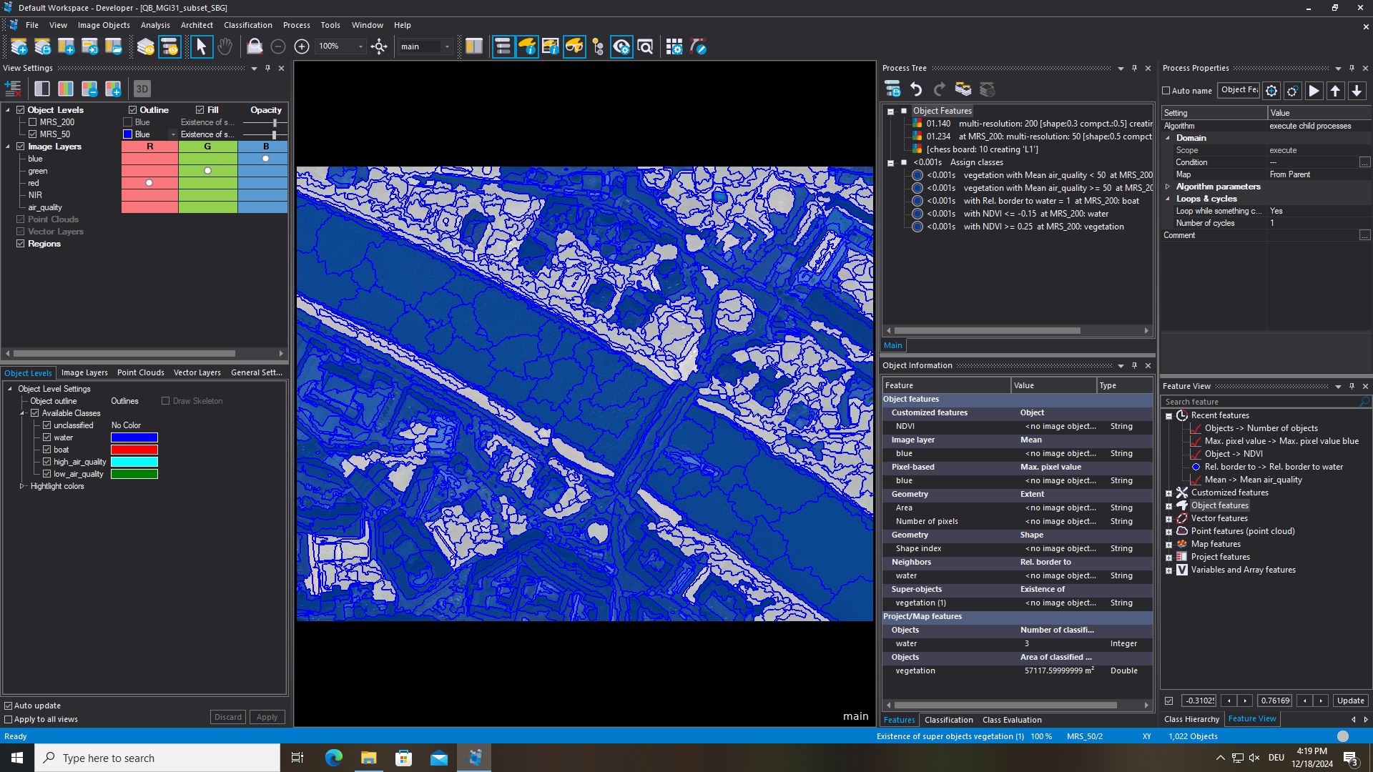Select the arrow cursor pointer tool
Viewport: 1373px width, 772px height.
pos(201,47)
